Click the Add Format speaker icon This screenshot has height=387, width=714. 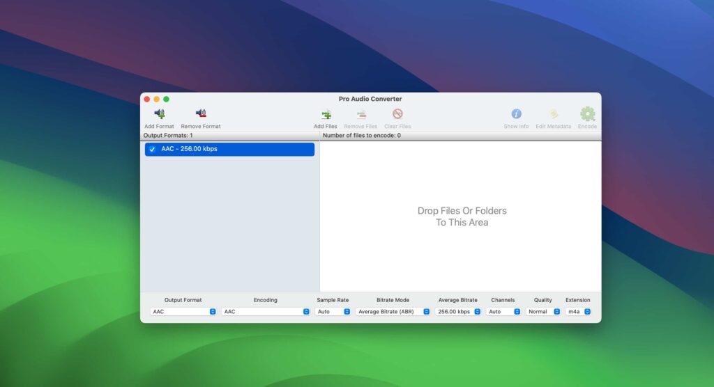(x=159, y=113)
